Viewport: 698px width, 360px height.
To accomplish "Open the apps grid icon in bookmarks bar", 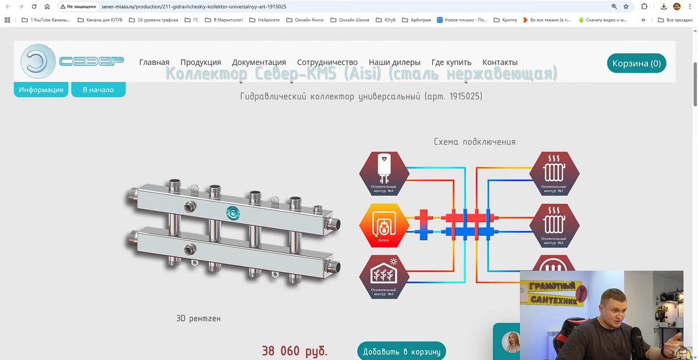I will tap(8, 20).
